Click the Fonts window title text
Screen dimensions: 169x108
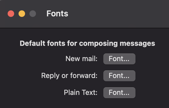click(57, 14)
